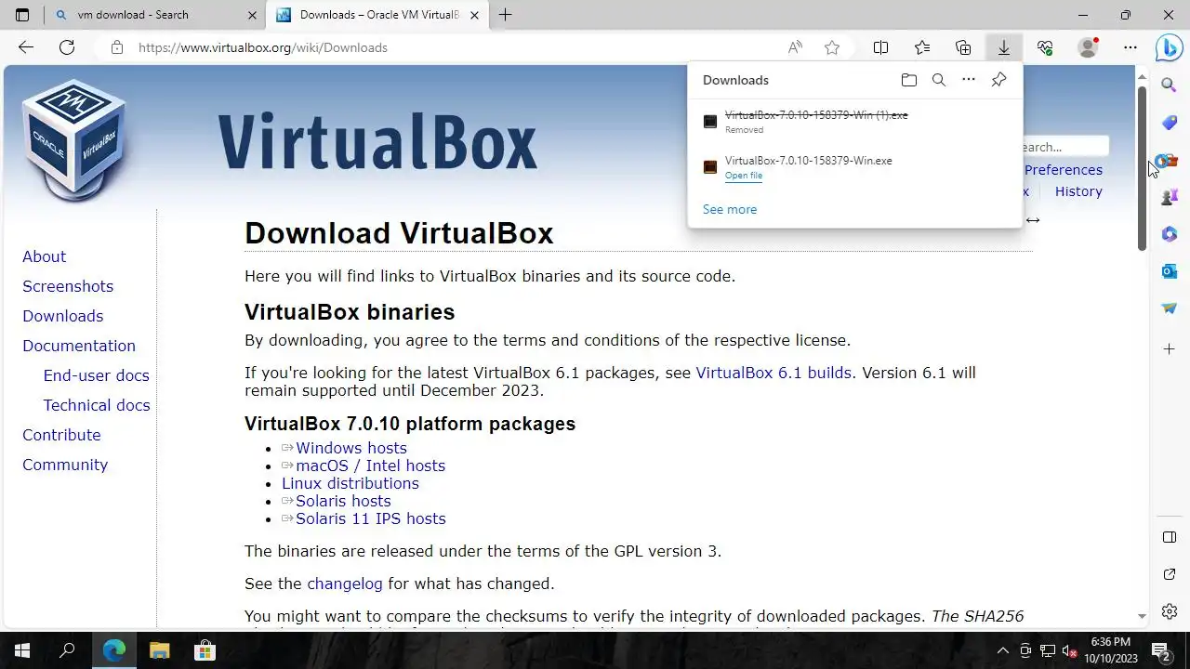Image resolution: width=1190 pixels, height=669 pixels.
Task: Open a new browser tab
Action: pyautogui.click(x=505, y=15)
